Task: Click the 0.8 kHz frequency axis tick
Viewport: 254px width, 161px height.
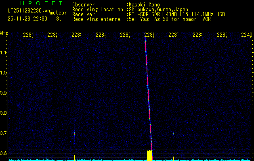Action: [4, 113]
